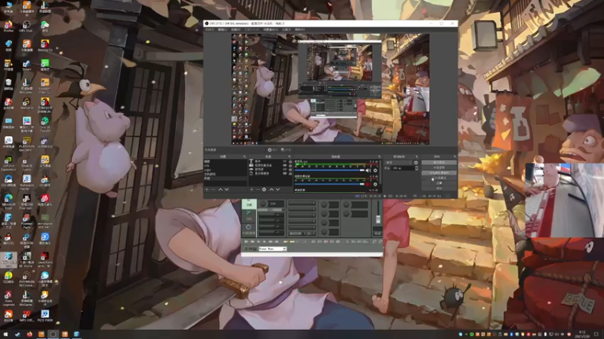Toggle visibility of video capture device source

(285, 165)
